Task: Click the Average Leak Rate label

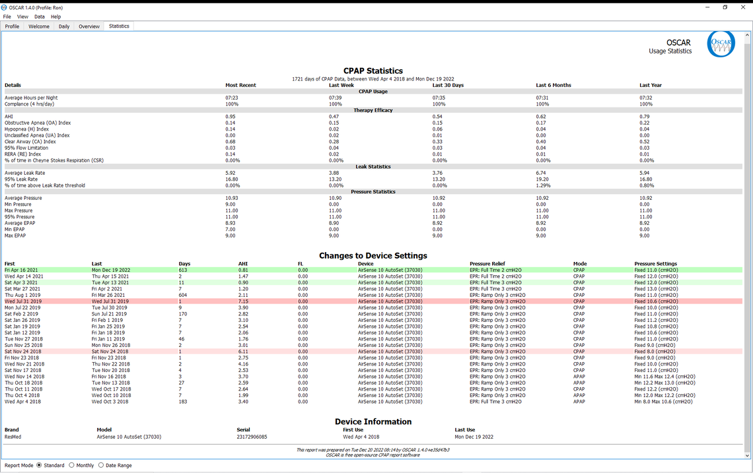Action: [x=25, y=173]
